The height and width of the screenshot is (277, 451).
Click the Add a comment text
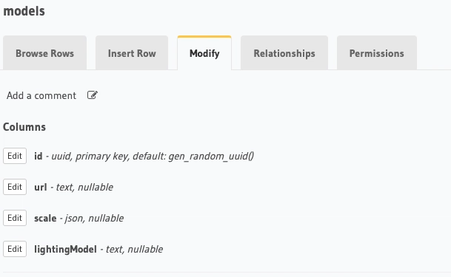click(x=41, y=95)
